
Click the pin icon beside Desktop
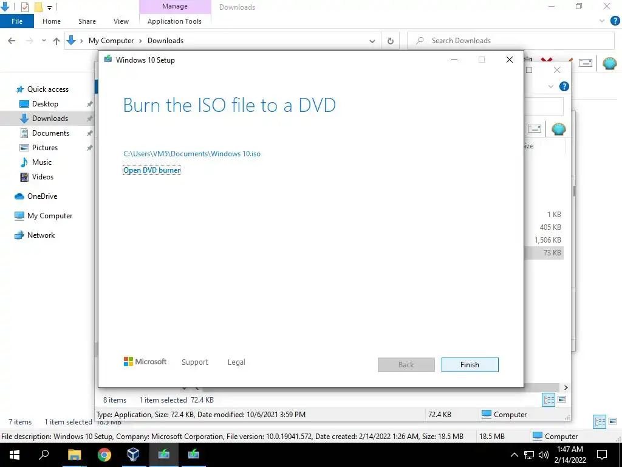point(90,104)
